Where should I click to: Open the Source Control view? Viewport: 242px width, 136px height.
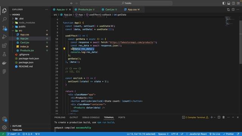click(x=4, y=28)
